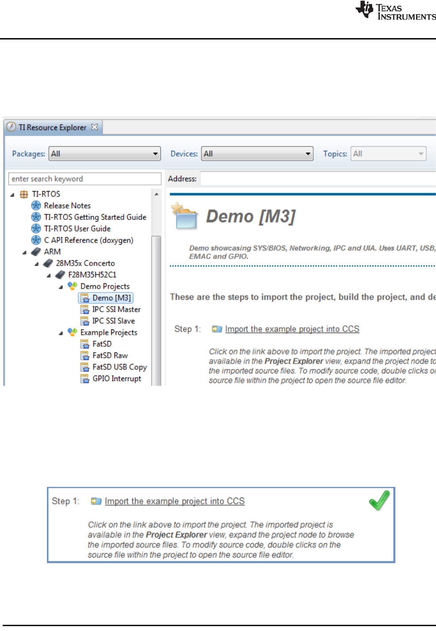
Task: Click the FatSD USB Copy project icon
Action: 85,367
